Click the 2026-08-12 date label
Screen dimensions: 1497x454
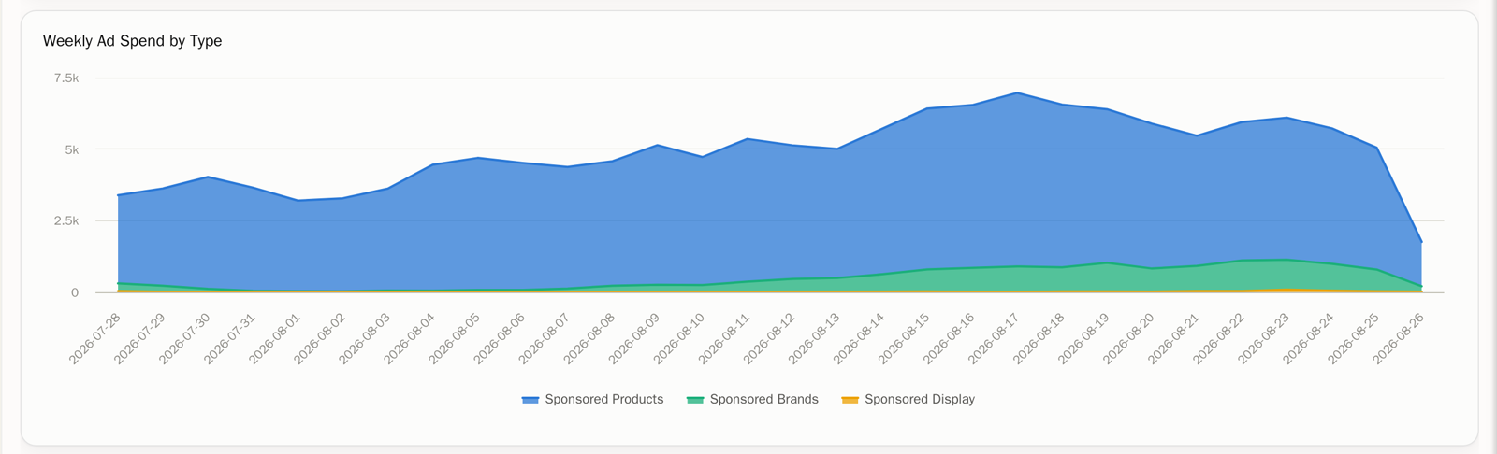point(768,338)
